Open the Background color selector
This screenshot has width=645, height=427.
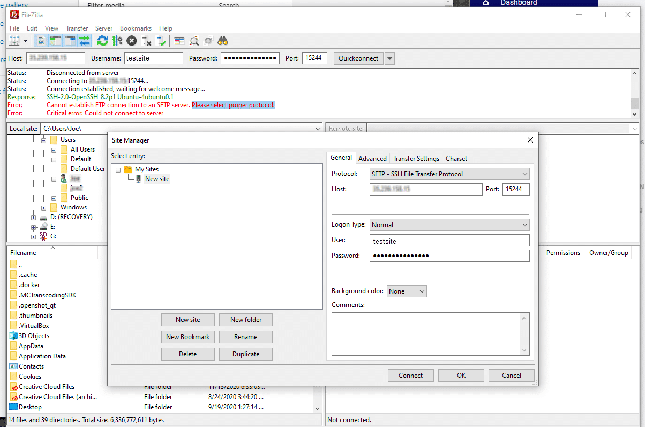click(407, 291)
